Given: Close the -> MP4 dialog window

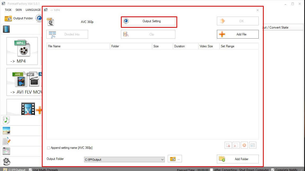Looking at the screenshot, I should (258, 10).
